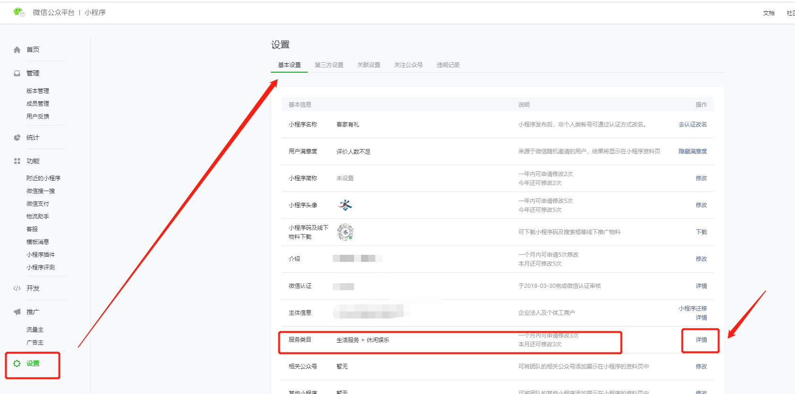795x394 pixels.
Task: Click the grid icon beside 功能
Action: coord(17,161)
